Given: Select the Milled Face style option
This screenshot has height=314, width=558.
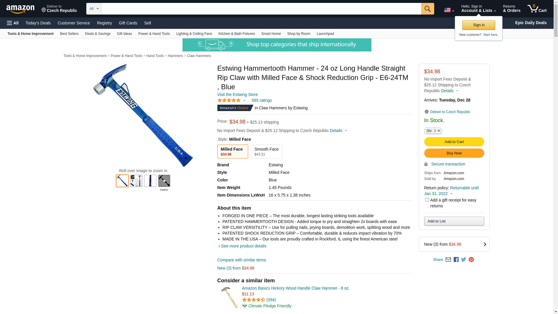Looking at the screenshot, I should [233, 151].
